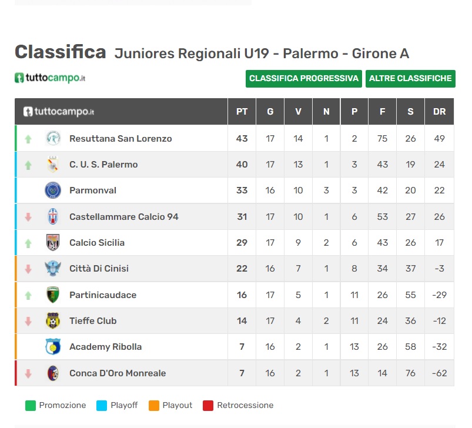
Task: Click the Città Di Cinisi team crest
Action: click(x=53, y=269)
